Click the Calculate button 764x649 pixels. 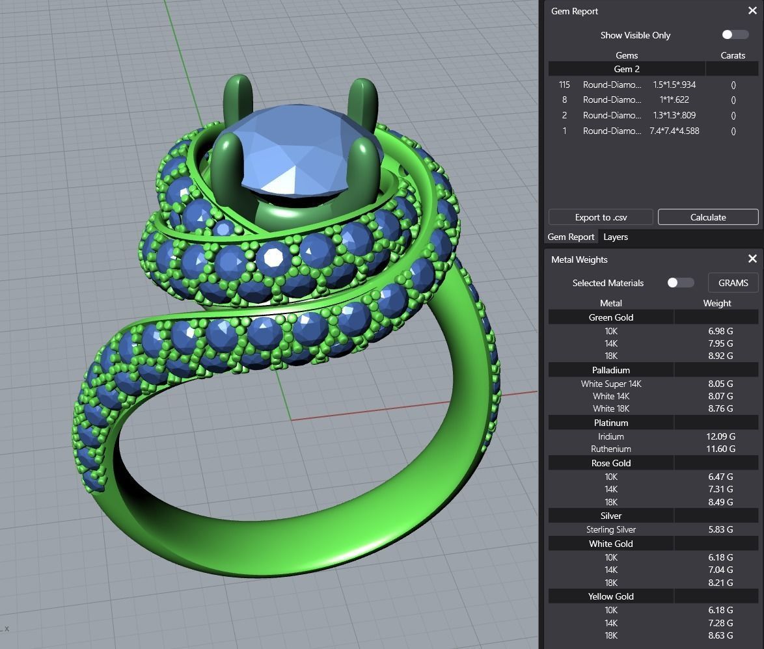[708, 217]
